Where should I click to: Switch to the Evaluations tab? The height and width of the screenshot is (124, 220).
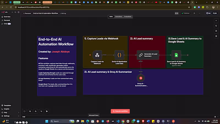[128, 17]
